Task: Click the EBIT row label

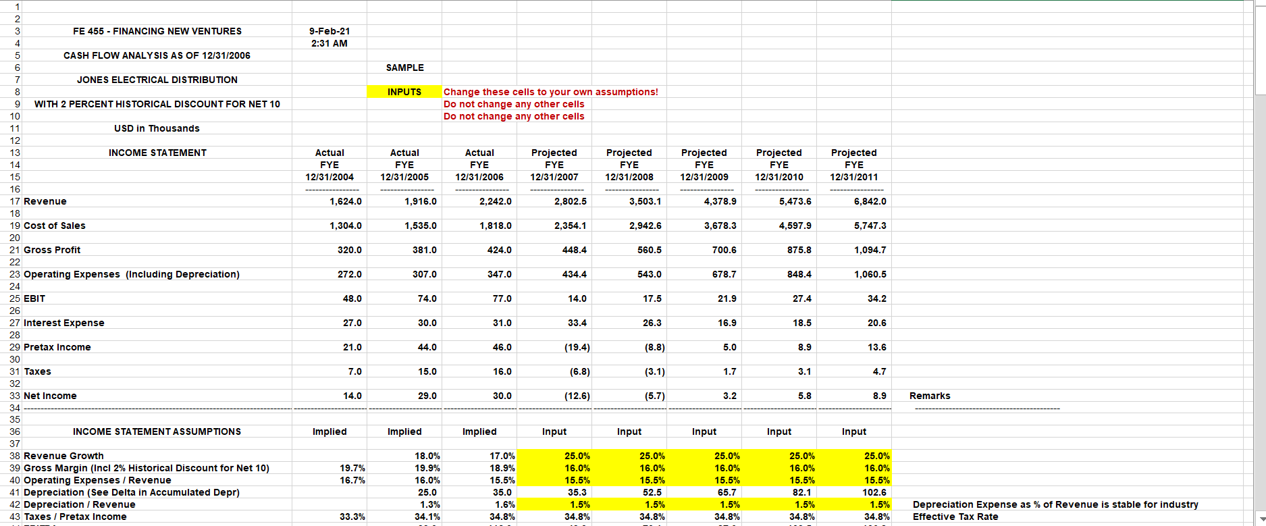Action: 34,298
